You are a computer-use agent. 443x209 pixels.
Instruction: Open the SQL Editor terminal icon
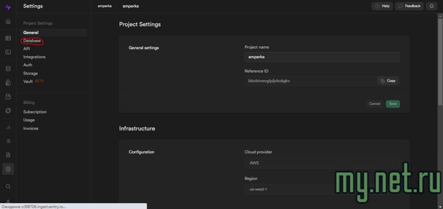[8, 52]
